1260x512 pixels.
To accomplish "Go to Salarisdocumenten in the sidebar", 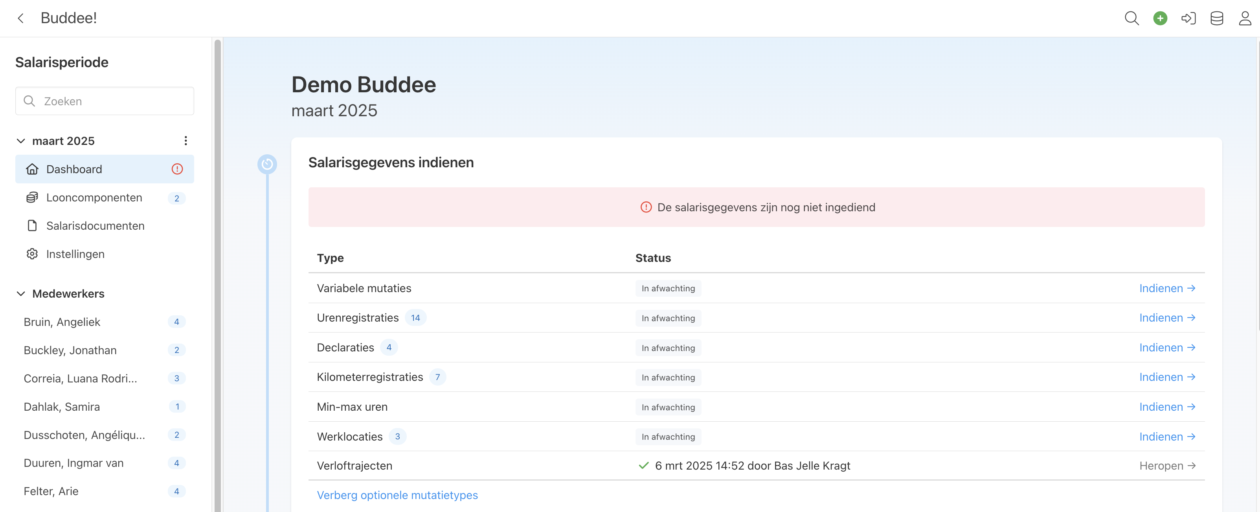I will 95,226.
